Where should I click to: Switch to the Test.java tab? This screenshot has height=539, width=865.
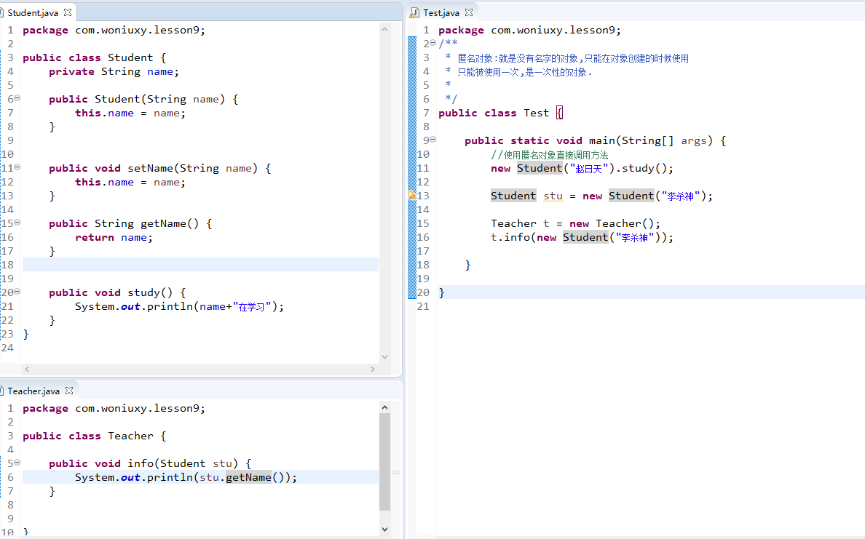[441, 12]
